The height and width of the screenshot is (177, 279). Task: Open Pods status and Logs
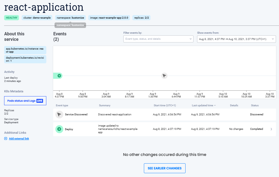click(x=25, y=101)
